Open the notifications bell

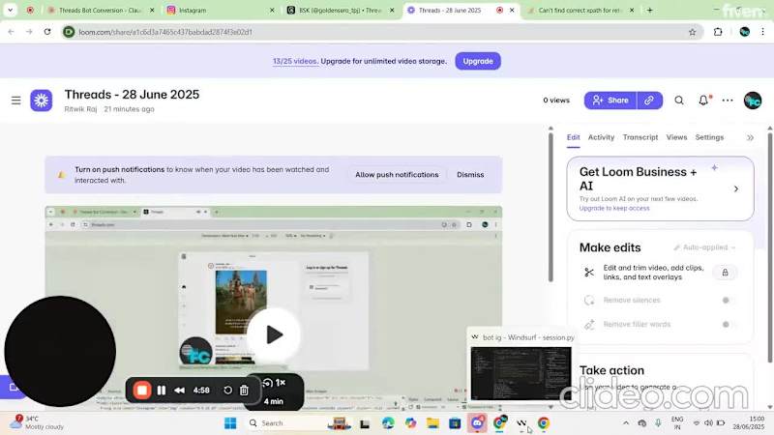pyautogui.click(x=703, y=101)
